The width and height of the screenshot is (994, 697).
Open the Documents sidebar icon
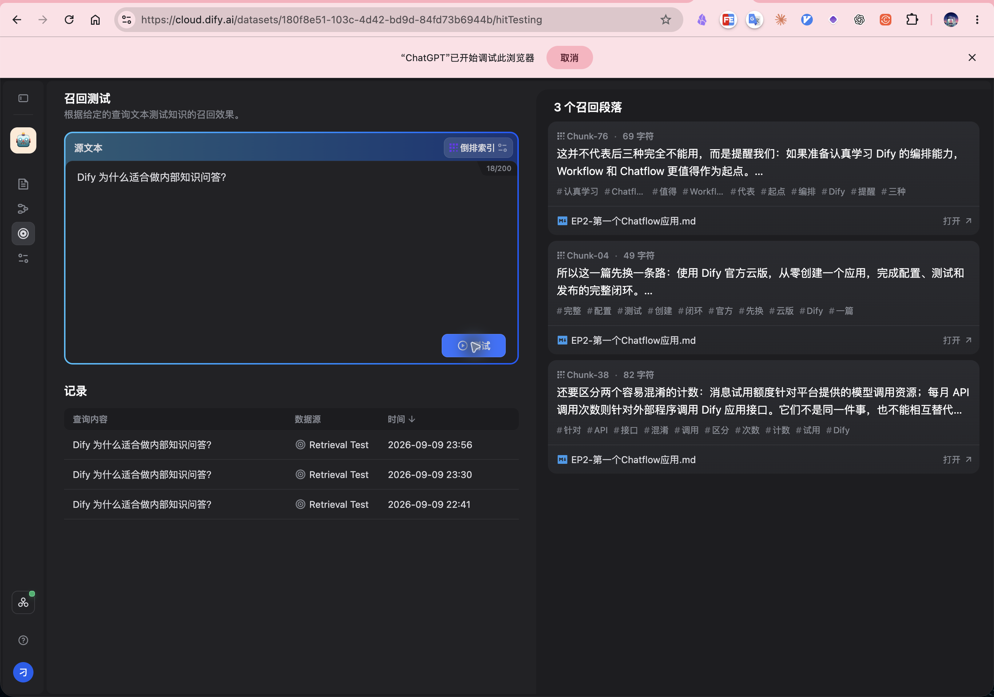(23, 184)
